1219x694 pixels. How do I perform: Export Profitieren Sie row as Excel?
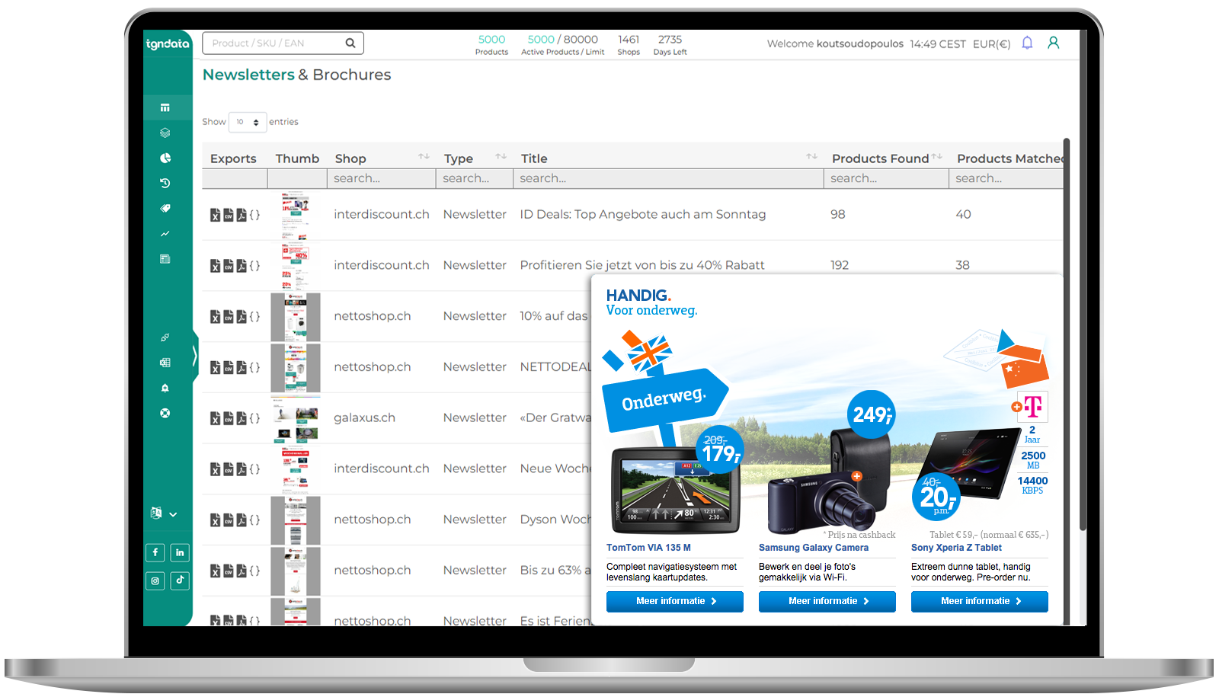click(x=216, y=266)
